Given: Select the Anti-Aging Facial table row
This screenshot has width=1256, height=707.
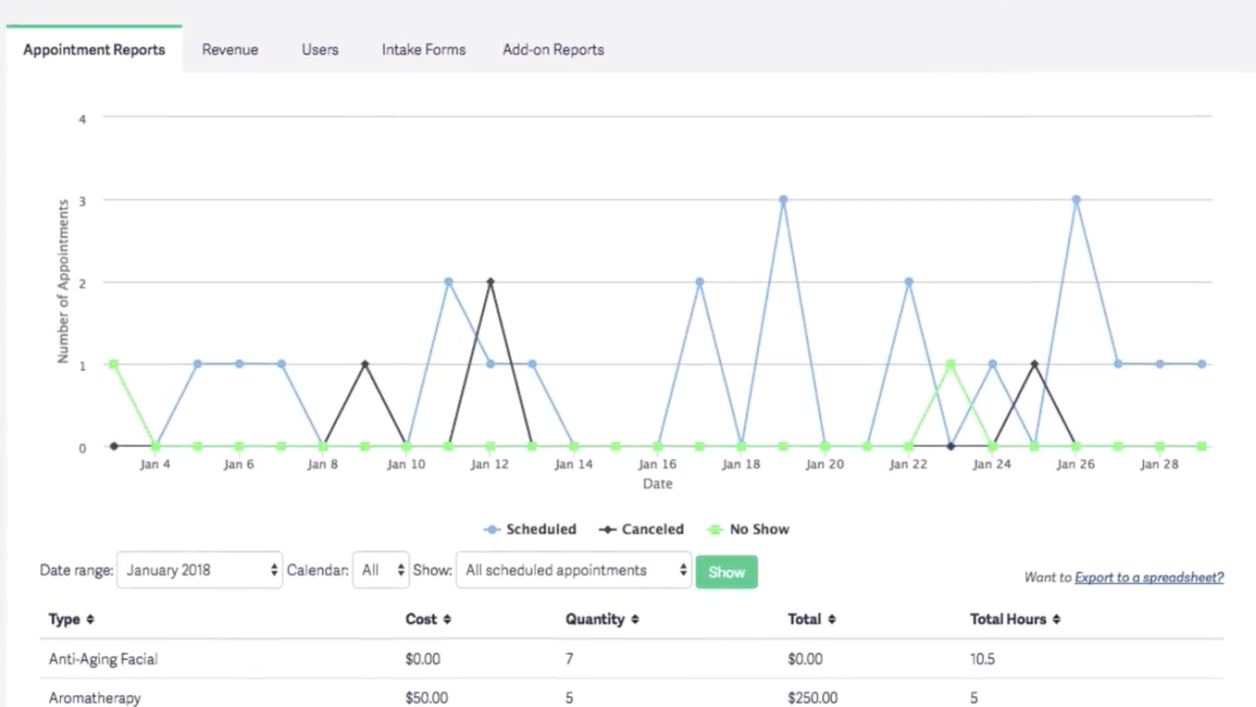Looking at the screenshot, I should click(x=103, y=659).
